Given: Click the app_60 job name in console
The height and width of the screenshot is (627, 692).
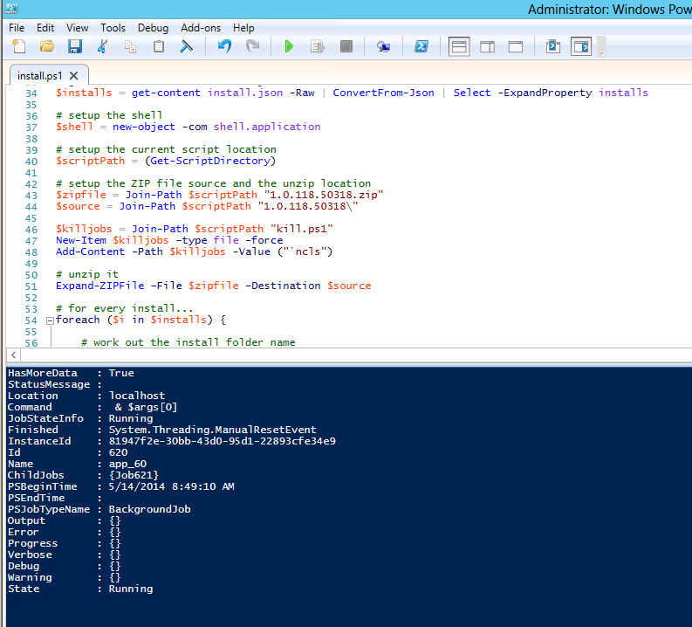Looking at the screenshot, I should coord(127,464).
